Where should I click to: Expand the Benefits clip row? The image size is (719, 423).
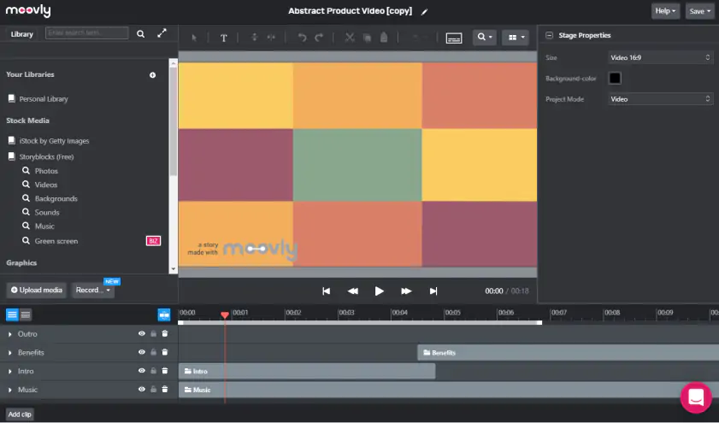tap(9, 353)
